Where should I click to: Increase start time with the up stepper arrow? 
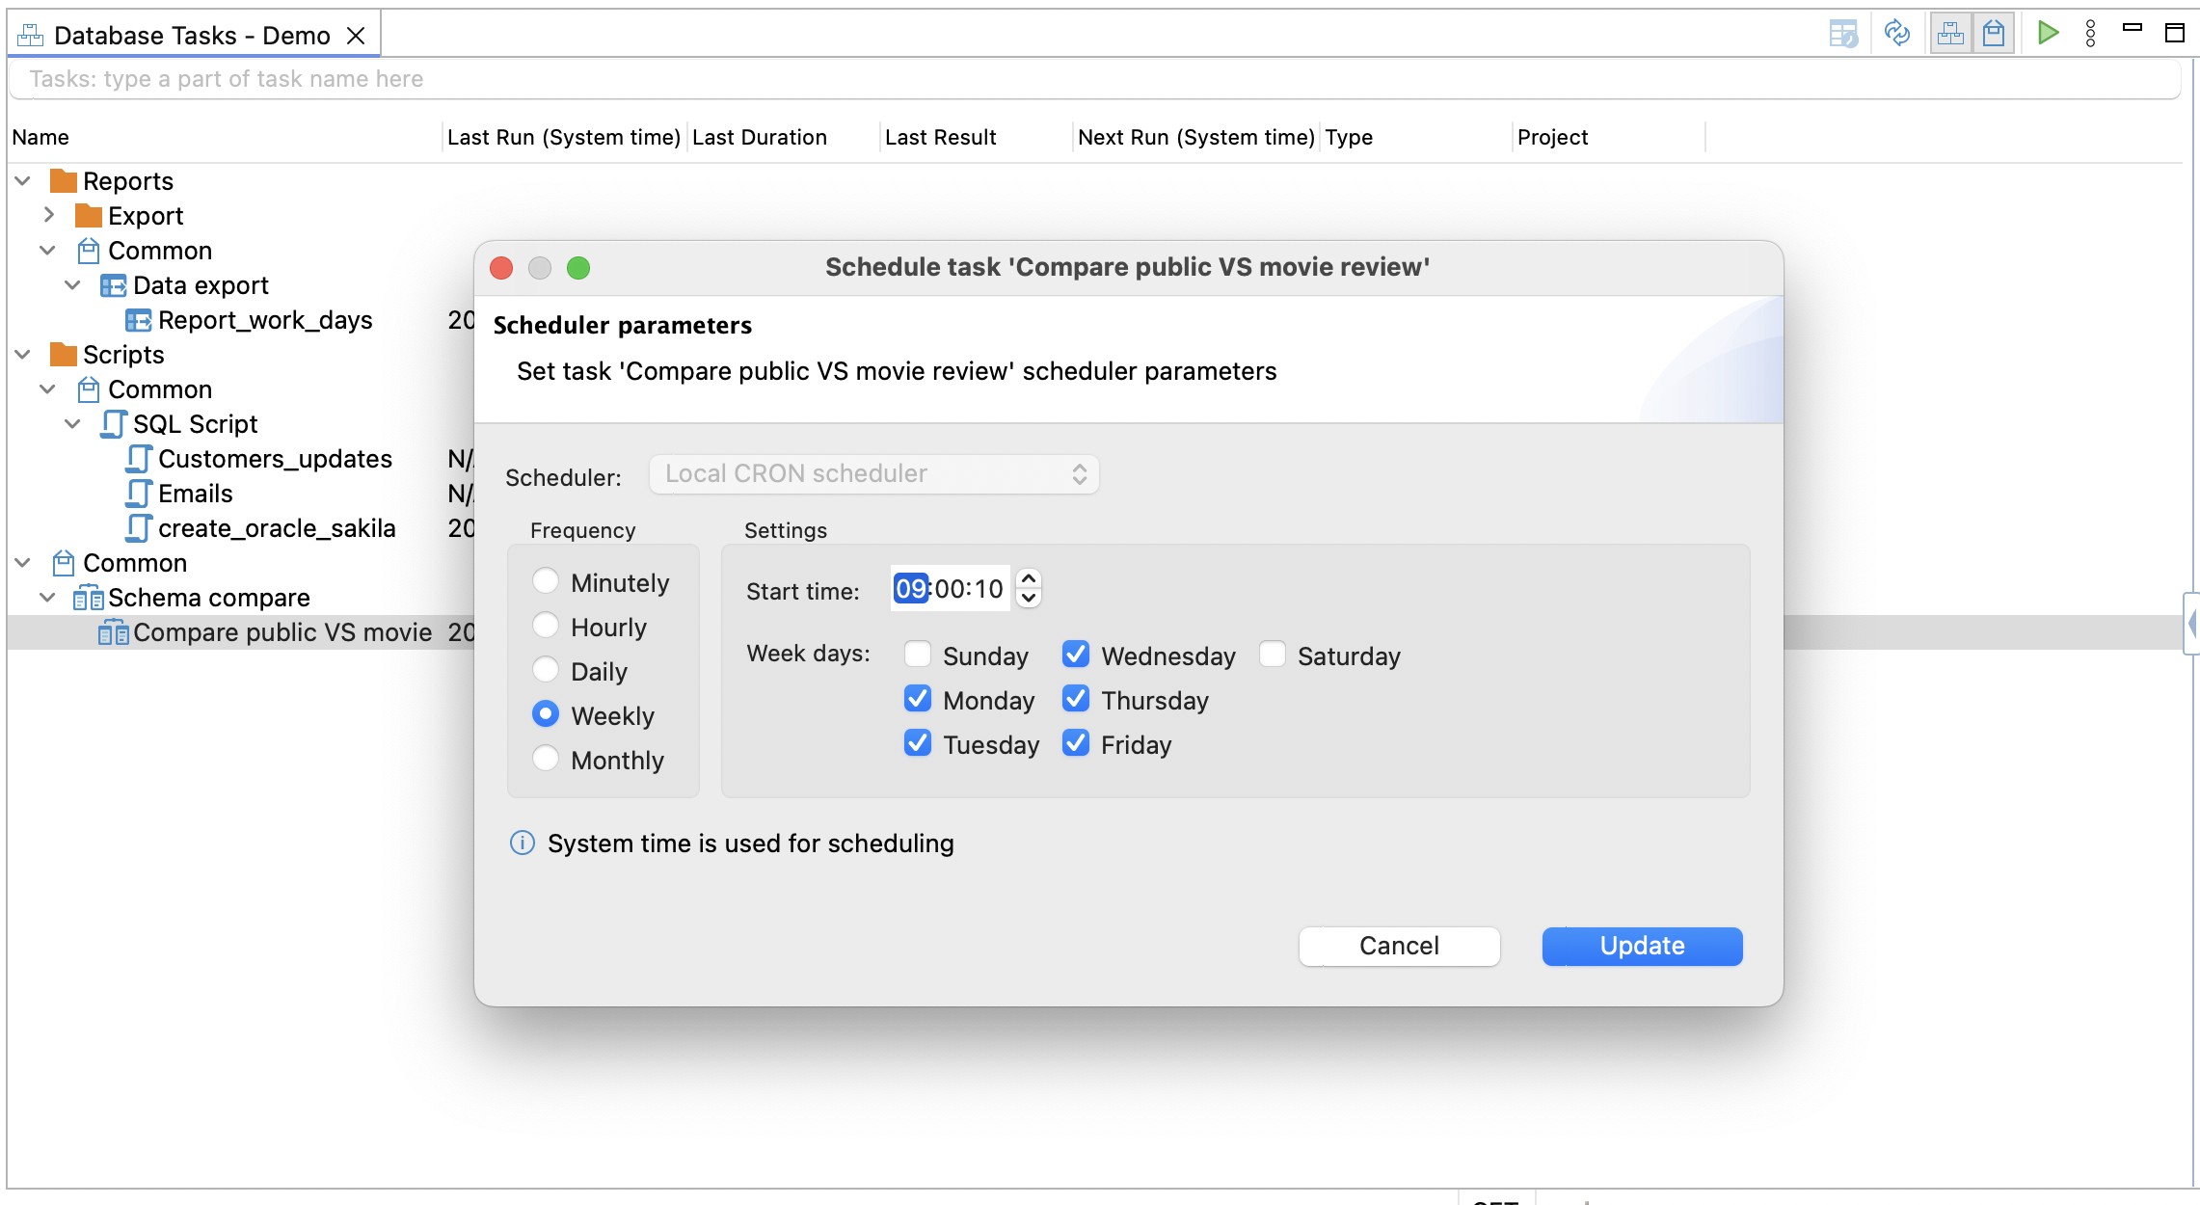1029,578
